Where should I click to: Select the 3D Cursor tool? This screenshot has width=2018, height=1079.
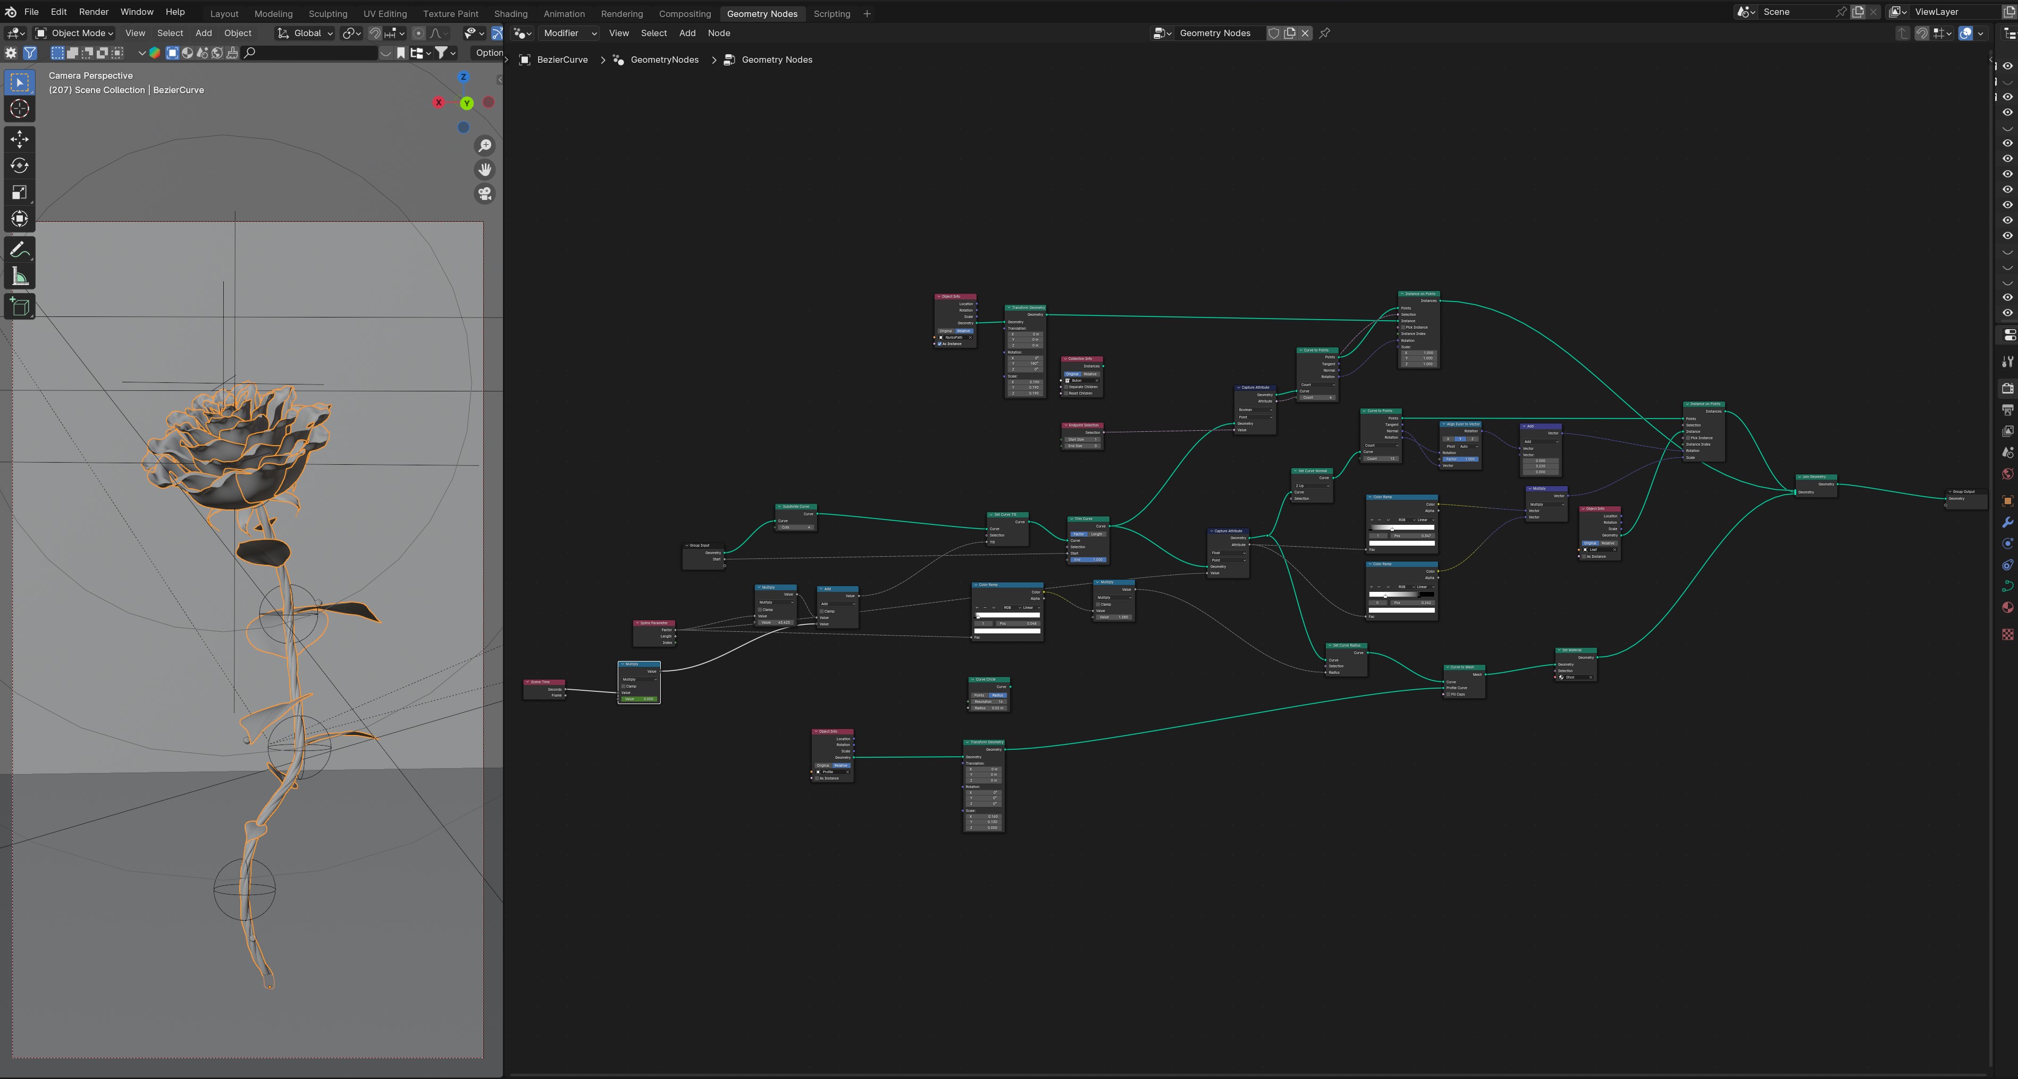[20, 109]
